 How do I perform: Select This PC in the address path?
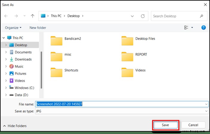click(56, 16)
